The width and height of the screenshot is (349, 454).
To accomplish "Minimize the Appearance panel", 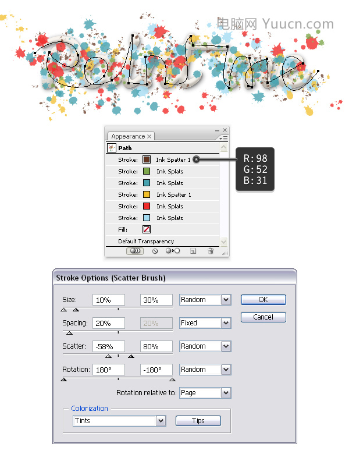I will (x=217, y=130).
